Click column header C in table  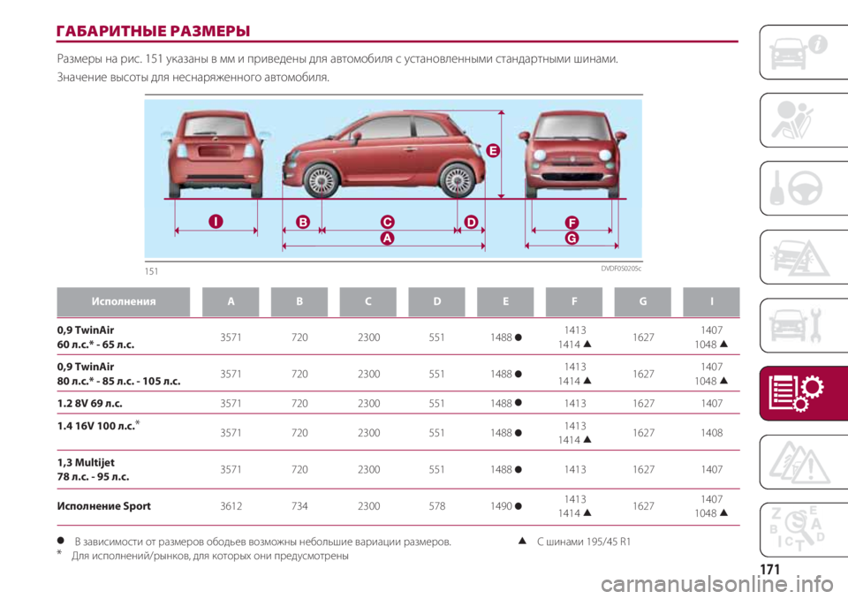coord(367,301)
